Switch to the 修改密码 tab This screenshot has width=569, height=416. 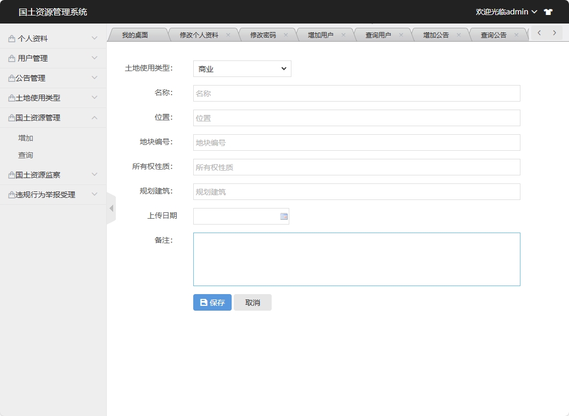click(263, 35)
